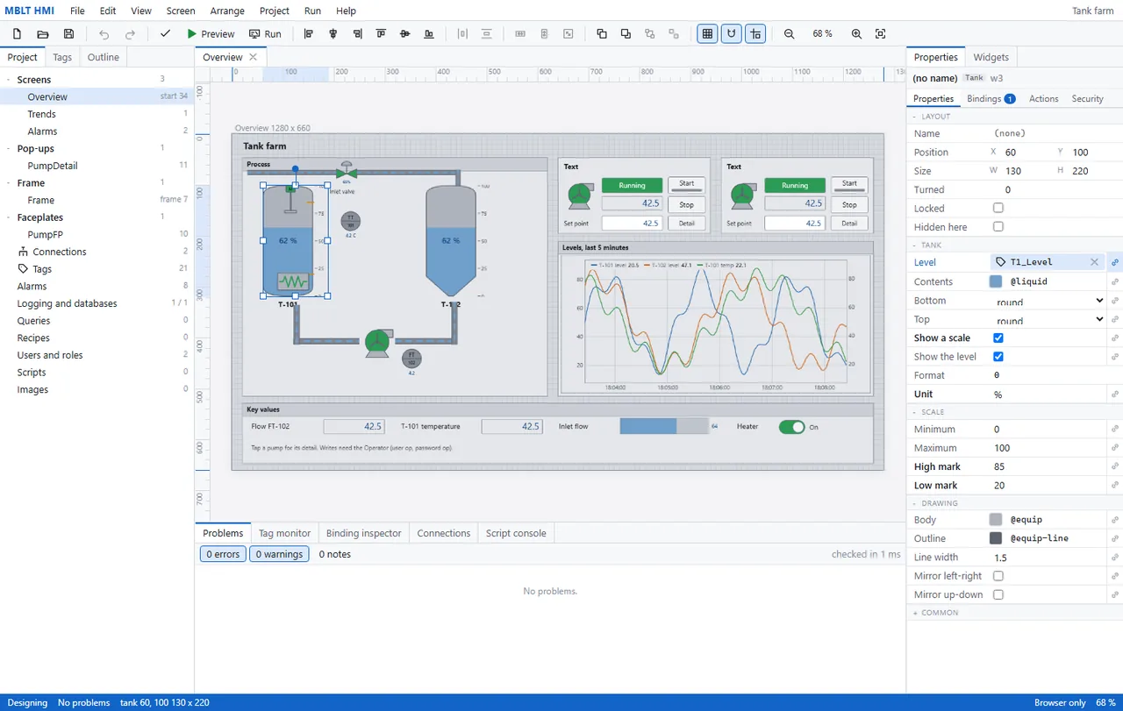This screenshot has width=1123, height=711.
Task: Open the Arrange menu
Action: point(227,11)
